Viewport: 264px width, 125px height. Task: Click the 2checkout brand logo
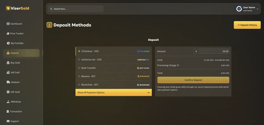coord(143,51)
